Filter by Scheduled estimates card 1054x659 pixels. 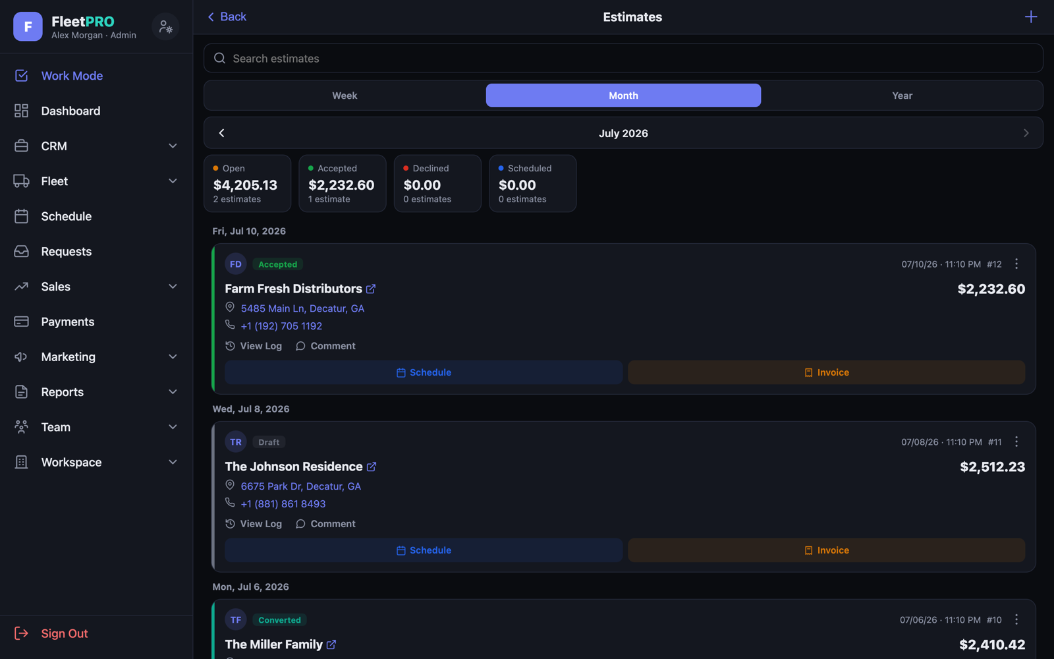pyautogui.click(x=532, y=183)
